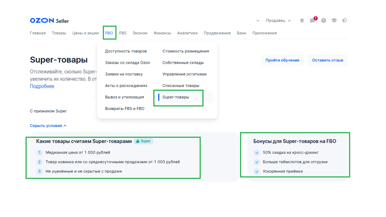Open the graduation cap learning icon
This screenshot has width=386, height=217.
[334, 20]
